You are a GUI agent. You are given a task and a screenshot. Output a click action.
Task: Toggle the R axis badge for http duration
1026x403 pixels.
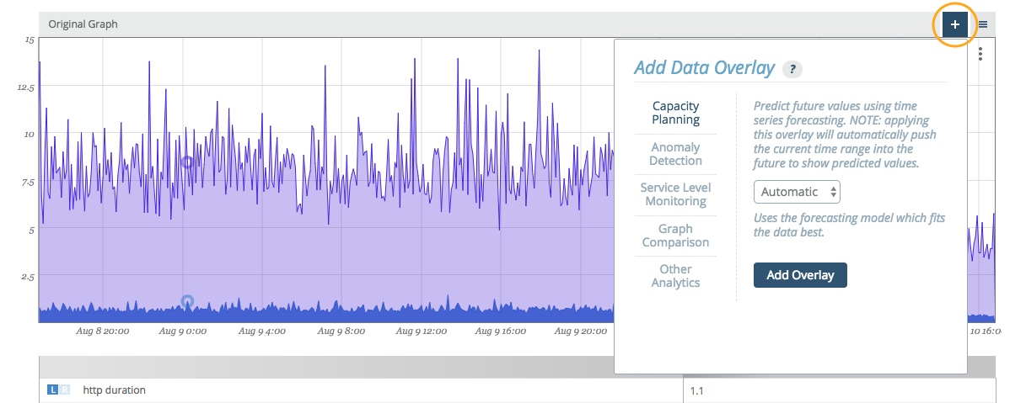[x=64, y=390]
